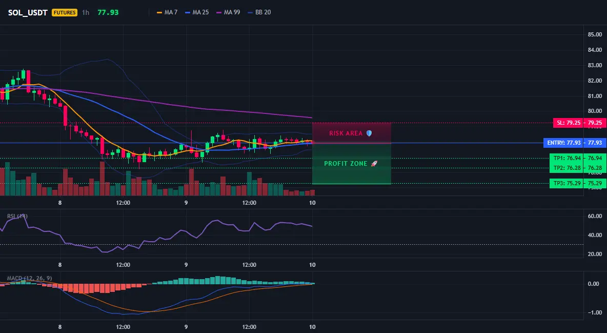Open the RSI (14) indicator label
Viewport: 607px width, 333px height.
click(x=17, y=216)
